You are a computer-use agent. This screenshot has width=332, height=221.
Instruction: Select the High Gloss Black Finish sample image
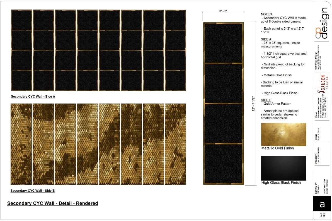coord(283,167)
